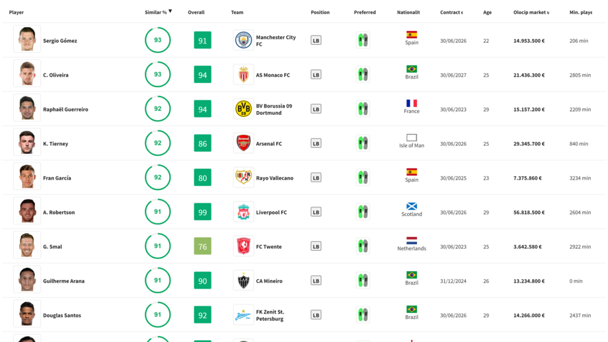
Task: Click the Liverpool FC club crest
Action: [x=243, y=212]
